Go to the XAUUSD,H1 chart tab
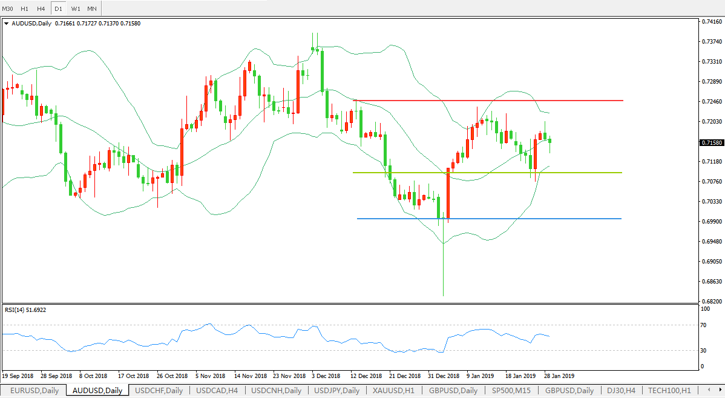 click(394, 390)
